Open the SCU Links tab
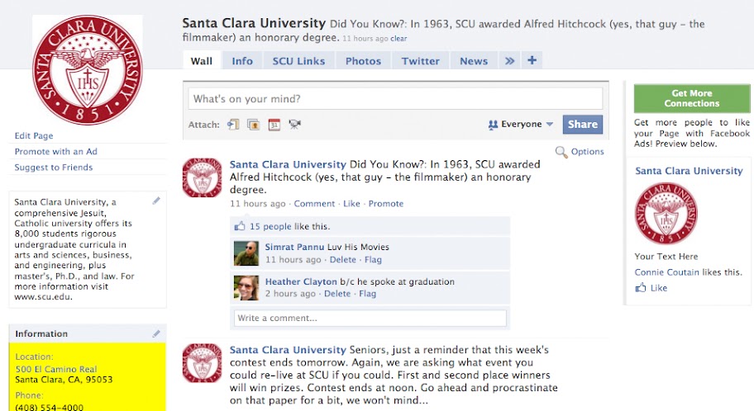The image size is (754, 411). [298, 61]
